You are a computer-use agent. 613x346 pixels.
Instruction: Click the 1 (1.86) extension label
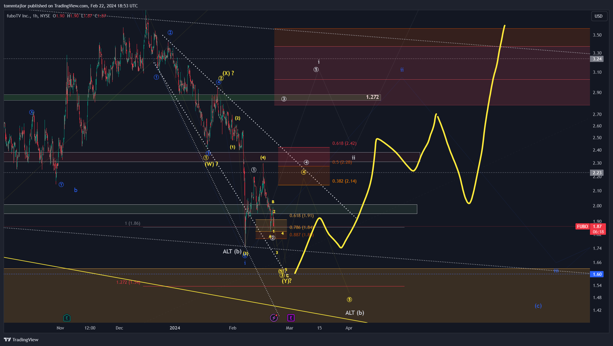[x=133, y=223]
